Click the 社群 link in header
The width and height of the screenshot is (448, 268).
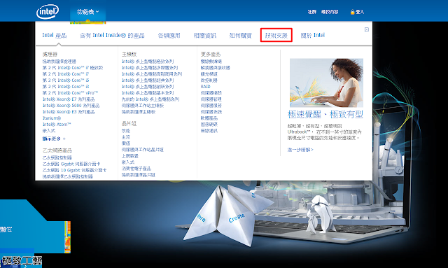[x=312, y=12]
